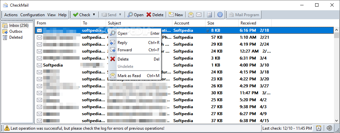Image resolution: width=340 pixels, height=133 pixels.
Task: Click envelope icon of the 30 KB message
Action: (x=39, y=93)
